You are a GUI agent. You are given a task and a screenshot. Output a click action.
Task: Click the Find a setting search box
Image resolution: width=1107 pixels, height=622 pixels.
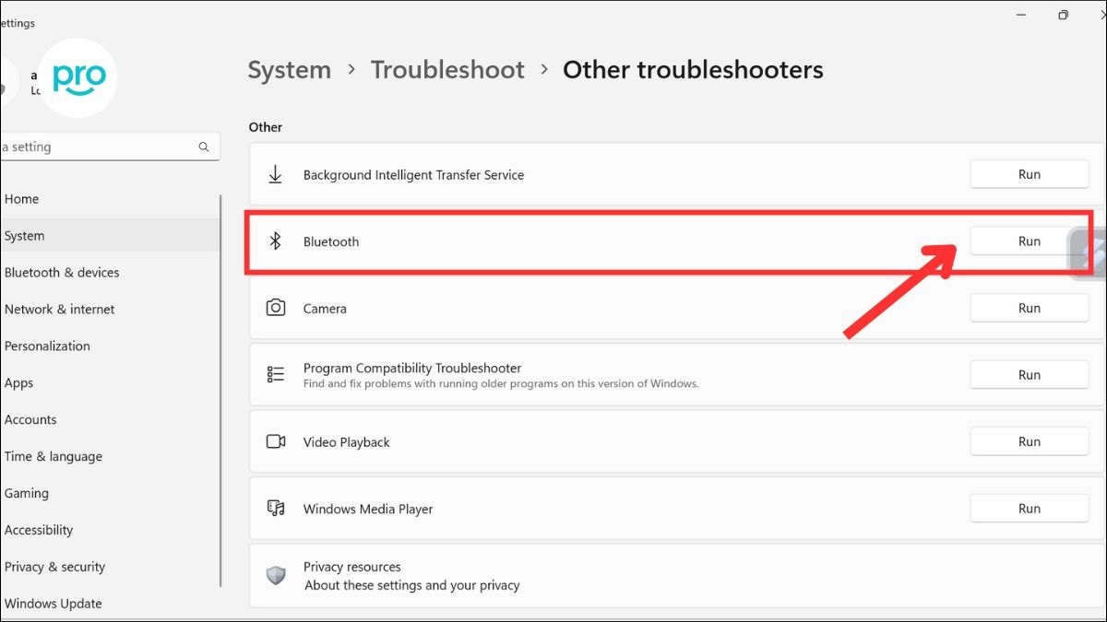click(x=101, y=147)
